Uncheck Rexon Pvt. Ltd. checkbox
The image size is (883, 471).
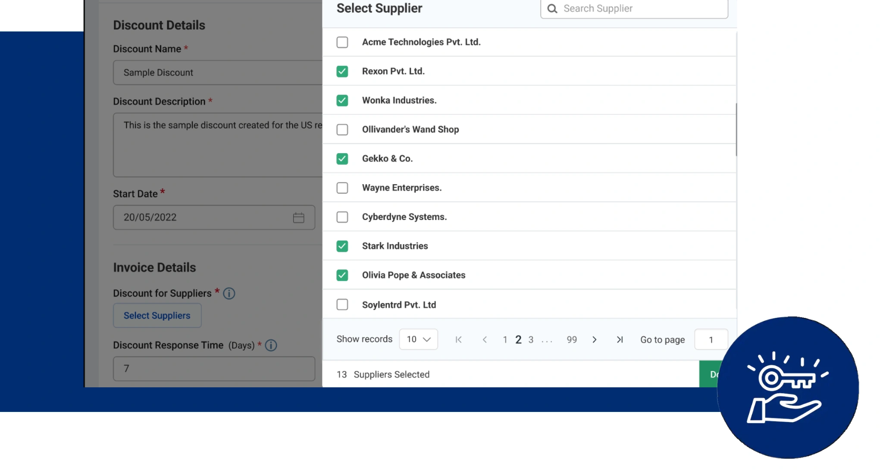(x=342, y=71)
